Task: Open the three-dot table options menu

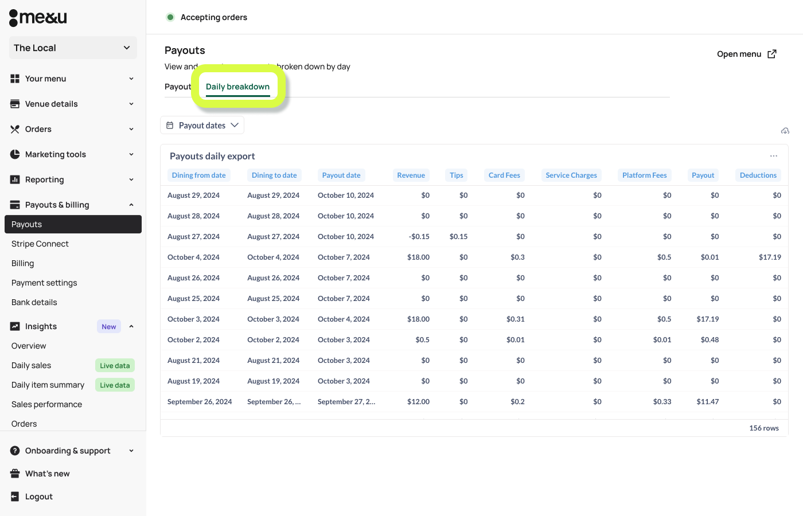Action: (773, 156)
